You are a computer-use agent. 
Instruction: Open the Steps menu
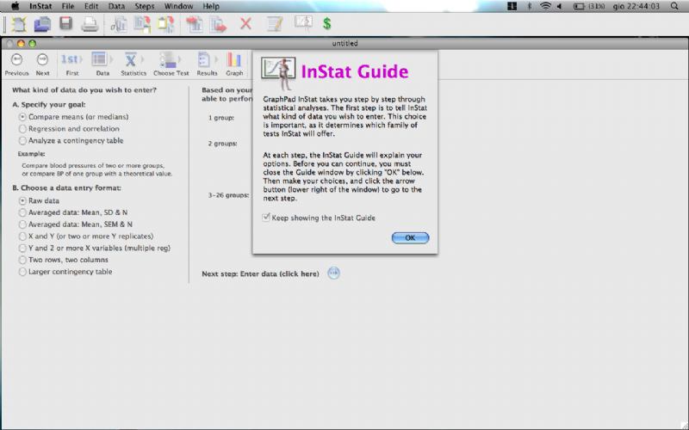[144, 6]
